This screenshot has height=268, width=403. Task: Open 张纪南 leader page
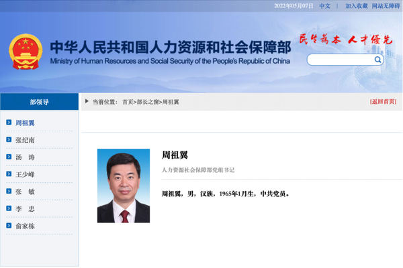pyautogui.click(x=25, y=140)
